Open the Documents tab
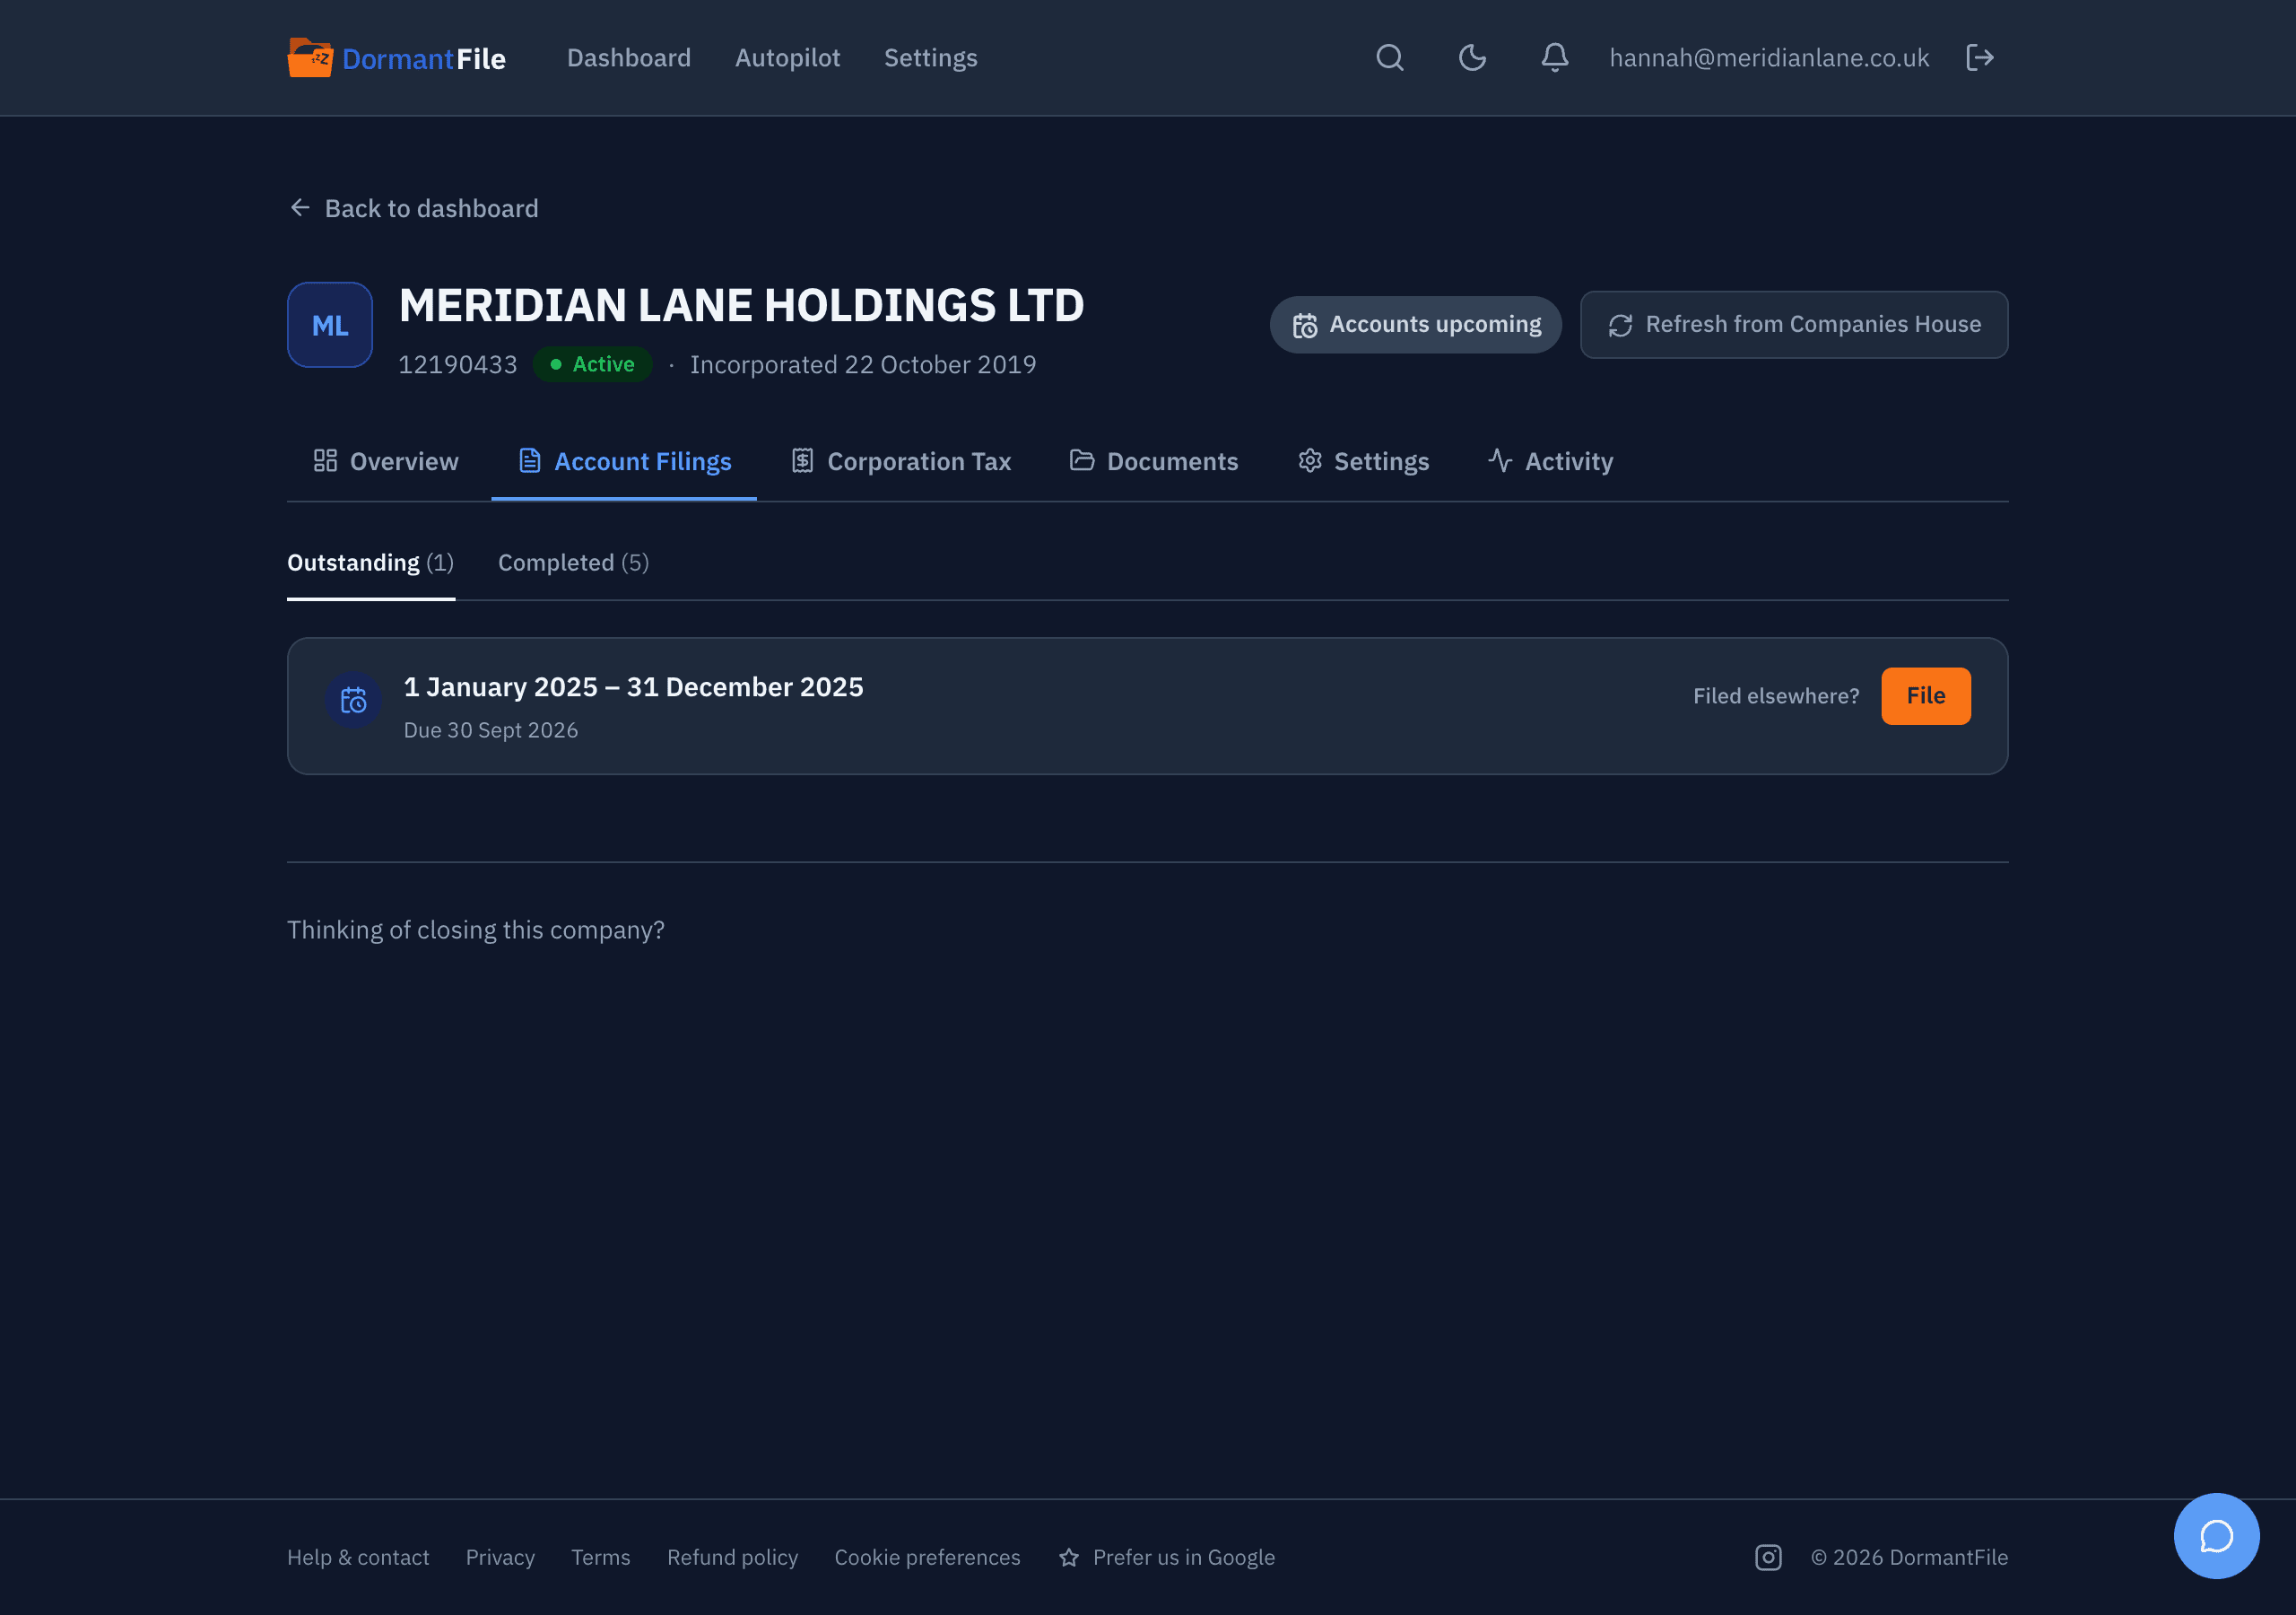The image size is (2296, 1615). coord(1154,461)
